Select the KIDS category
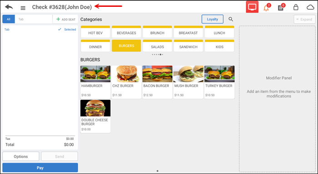The image size is (318, 174). (x=219, y=46)
